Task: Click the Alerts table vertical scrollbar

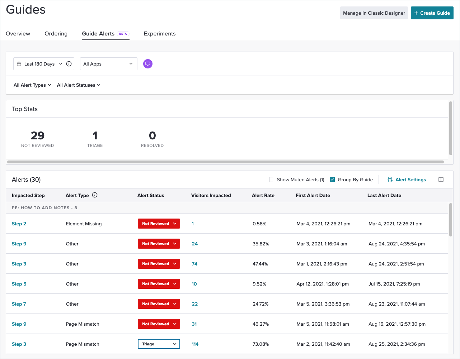Action: (x=451, y=220)
